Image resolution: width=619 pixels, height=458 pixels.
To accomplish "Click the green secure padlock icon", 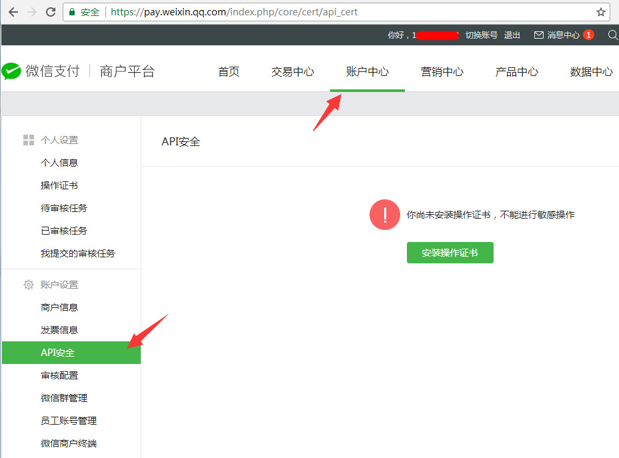I will coord(71,12).
